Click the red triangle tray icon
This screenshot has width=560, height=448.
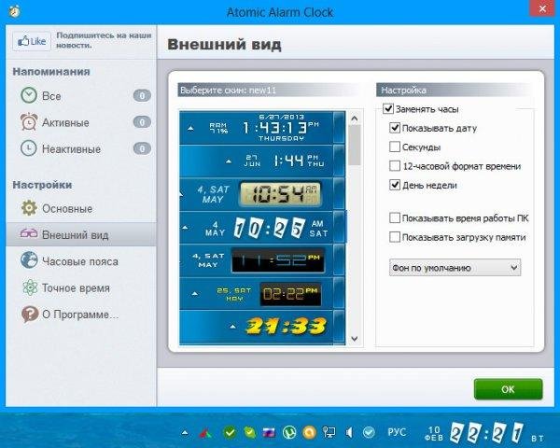(x=205, y=433)
